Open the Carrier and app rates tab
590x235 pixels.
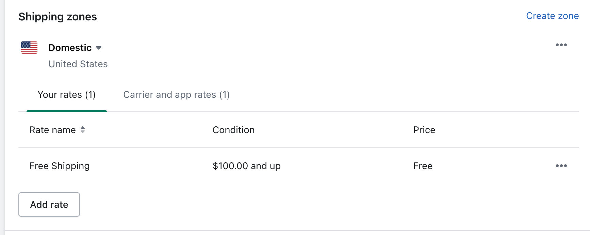(x=176, y=94)
